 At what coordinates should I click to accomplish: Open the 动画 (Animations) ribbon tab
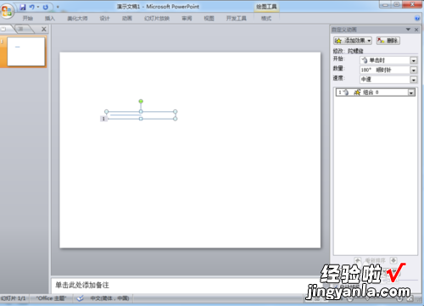127,19
